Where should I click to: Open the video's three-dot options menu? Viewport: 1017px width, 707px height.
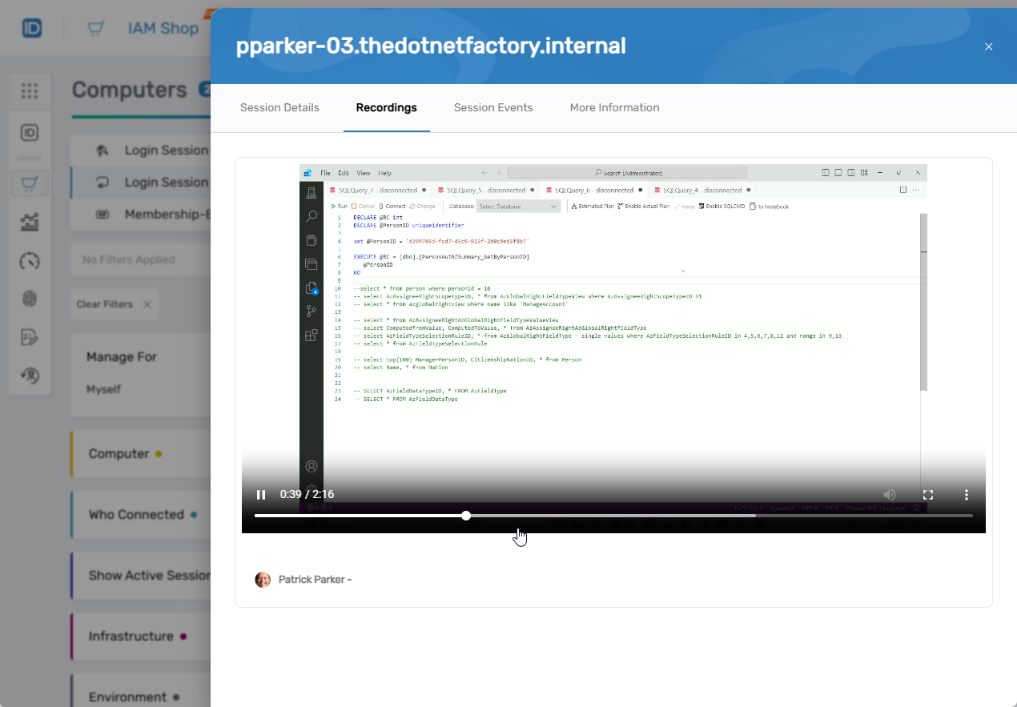[967, 495]
